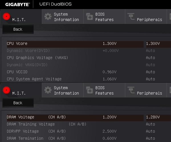Select DRAM Training Voltage (CH A/B) row
Viewport: 171px width, 142px height.
75,124
